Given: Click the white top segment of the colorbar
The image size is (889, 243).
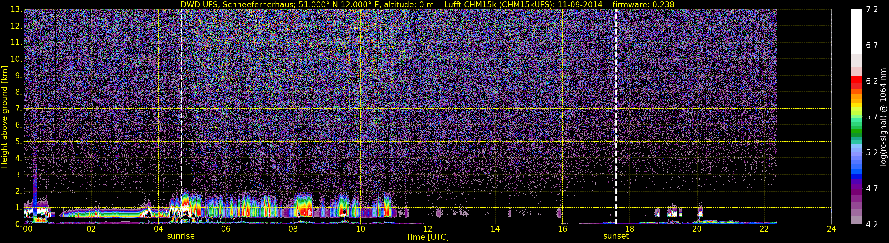Looking at the screenshot, I should (856, 32).
